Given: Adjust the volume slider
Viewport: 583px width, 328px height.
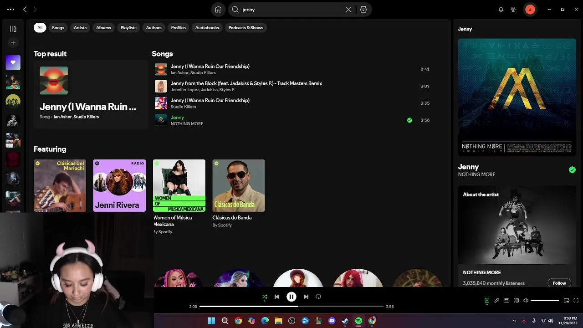Looking at the screenshot, I should [545, 301].
